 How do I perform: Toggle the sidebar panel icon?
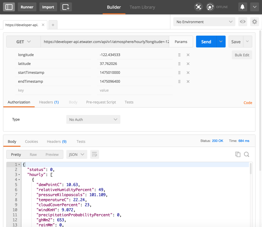[9, 7]
